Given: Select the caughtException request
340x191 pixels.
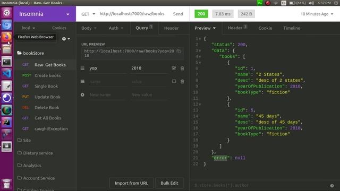Looking at the screenshot, I should pos(45,128).
